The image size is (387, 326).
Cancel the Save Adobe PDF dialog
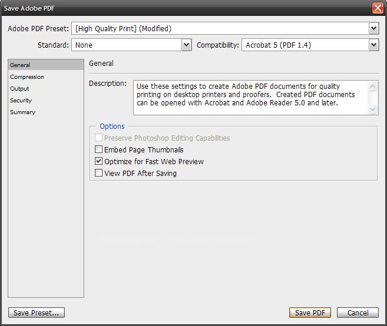click(358, 312)
